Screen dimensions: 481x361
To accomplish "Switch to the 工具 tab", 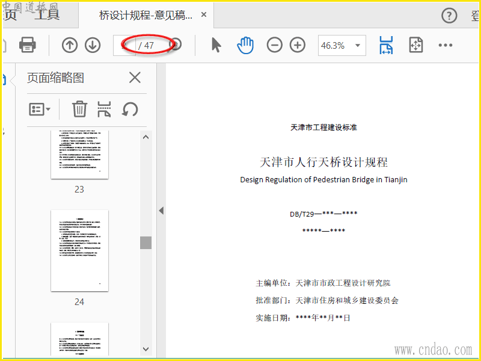I will [x=47, y=14].
